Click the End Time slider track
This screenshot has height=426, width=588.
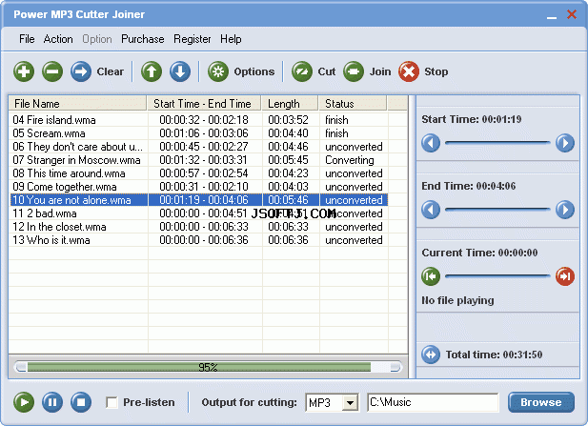[x=497, y=210]
